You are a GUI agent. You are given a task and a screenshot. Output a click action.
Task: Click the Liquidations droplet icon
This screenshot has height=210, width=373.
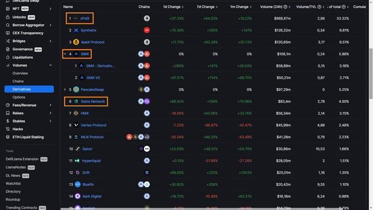pos(8,57)
